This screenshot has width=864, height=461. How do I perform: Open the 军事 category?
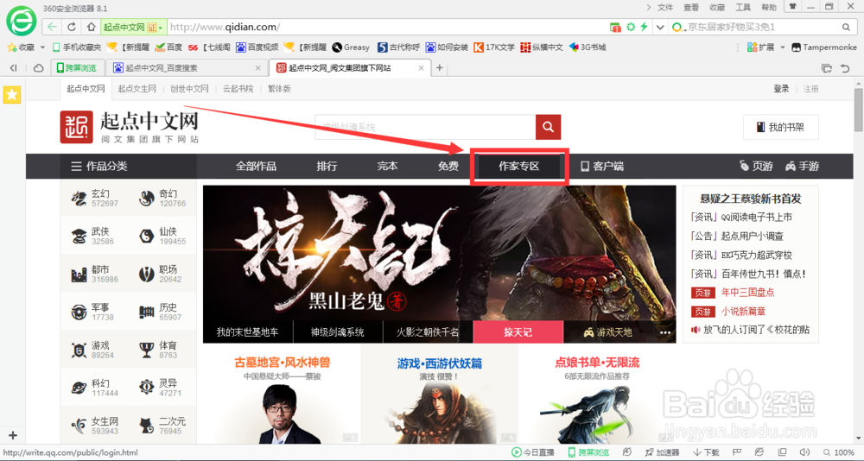pos(92,313)
